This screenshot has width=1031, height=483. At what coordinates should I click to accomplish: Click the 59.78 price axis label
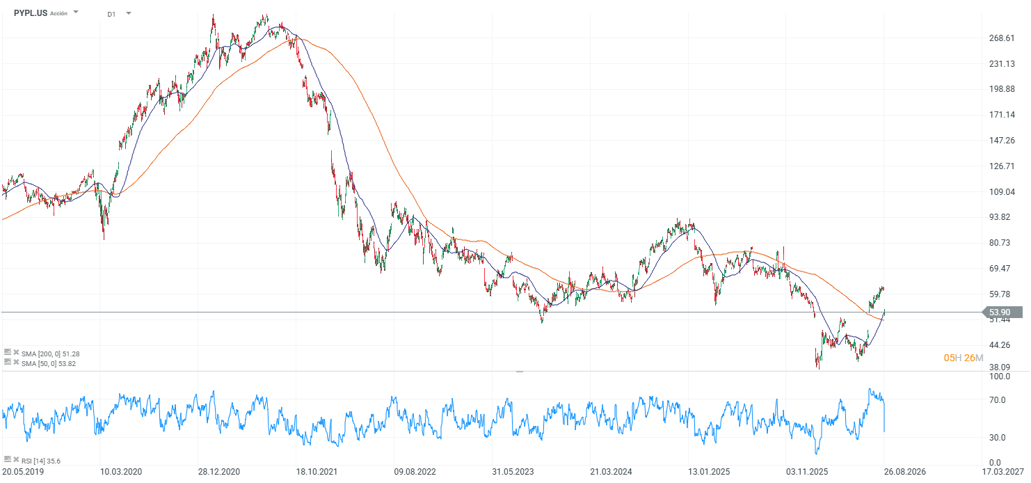point(999,294)
